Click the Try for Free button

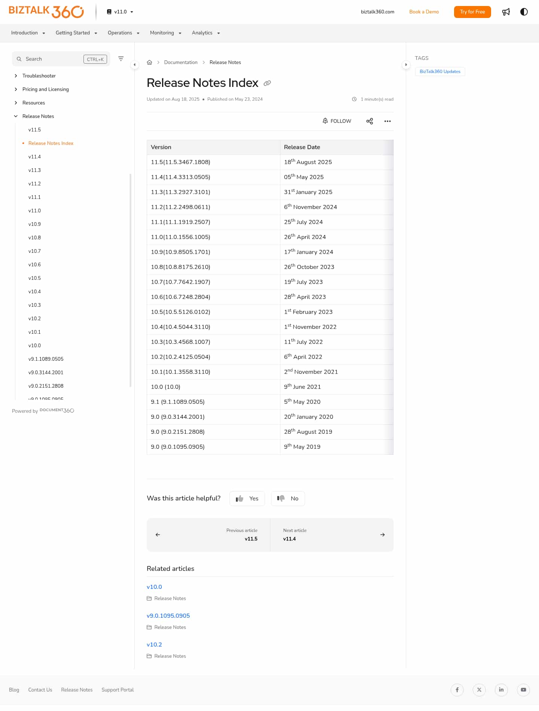[472, 12]
